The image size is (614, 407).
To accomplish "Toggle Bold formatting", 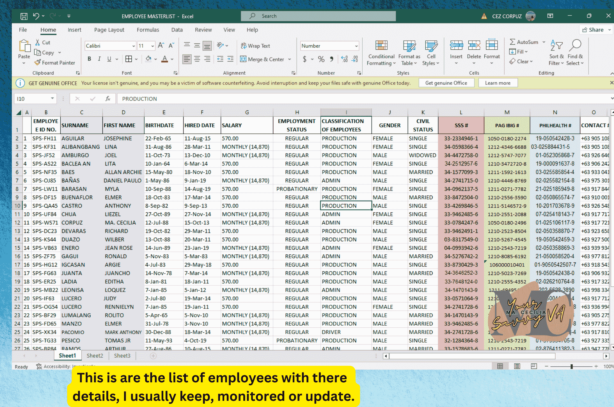I will pyautogui.click(x=89, y=59).
